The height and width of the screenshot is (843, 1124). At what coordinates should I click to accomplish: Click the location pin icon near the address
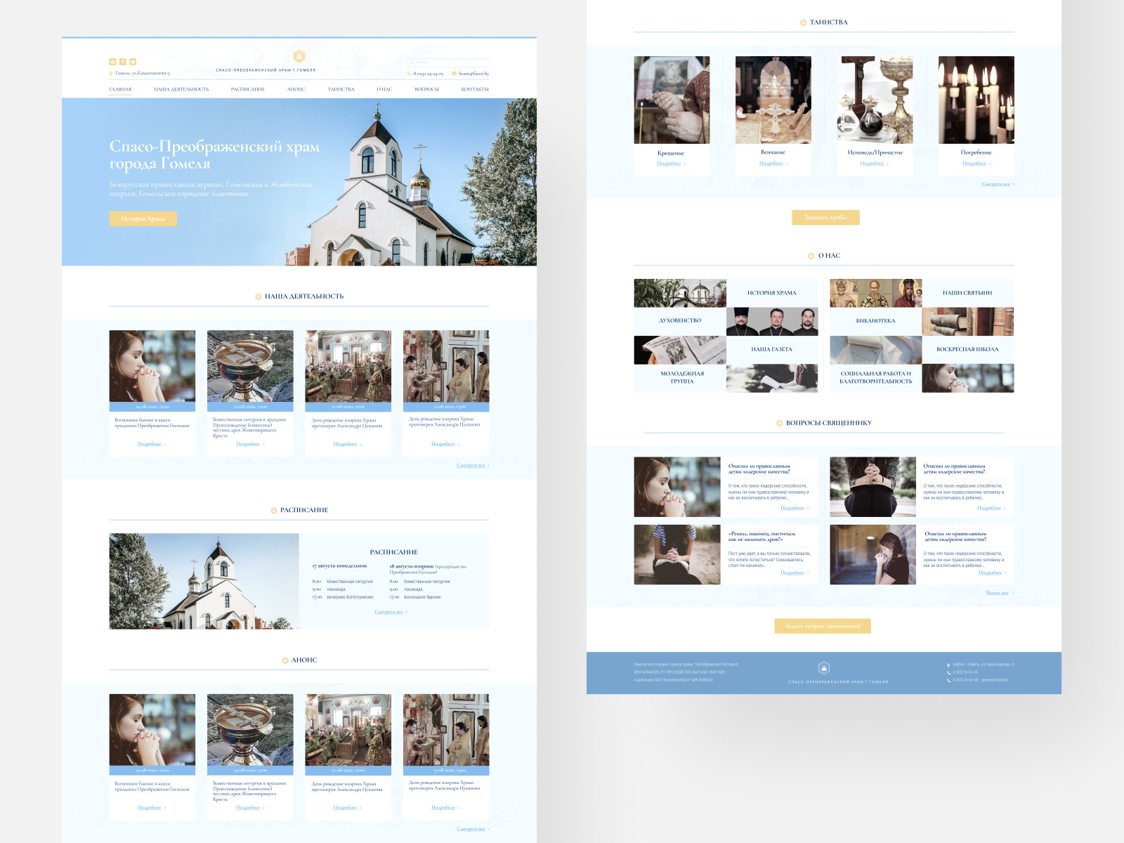(x=110, y=72)
